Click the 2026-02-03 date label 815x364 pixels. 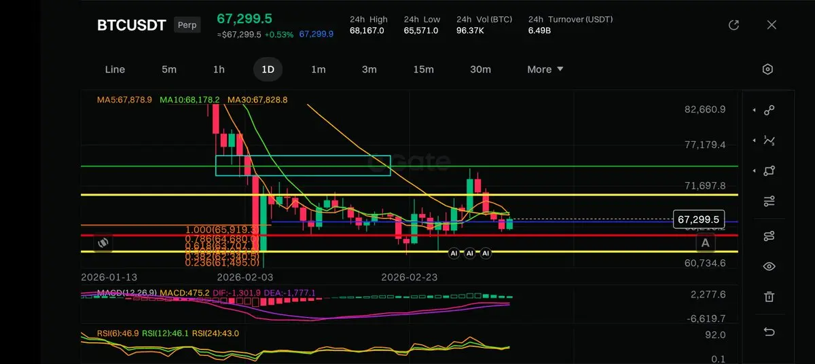pyautogui.click(x=245, y=277)
